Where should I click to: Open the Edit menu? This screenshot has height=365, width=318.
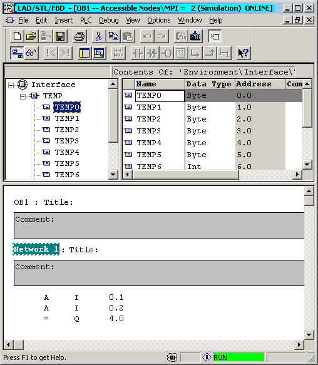click(41, 20)
